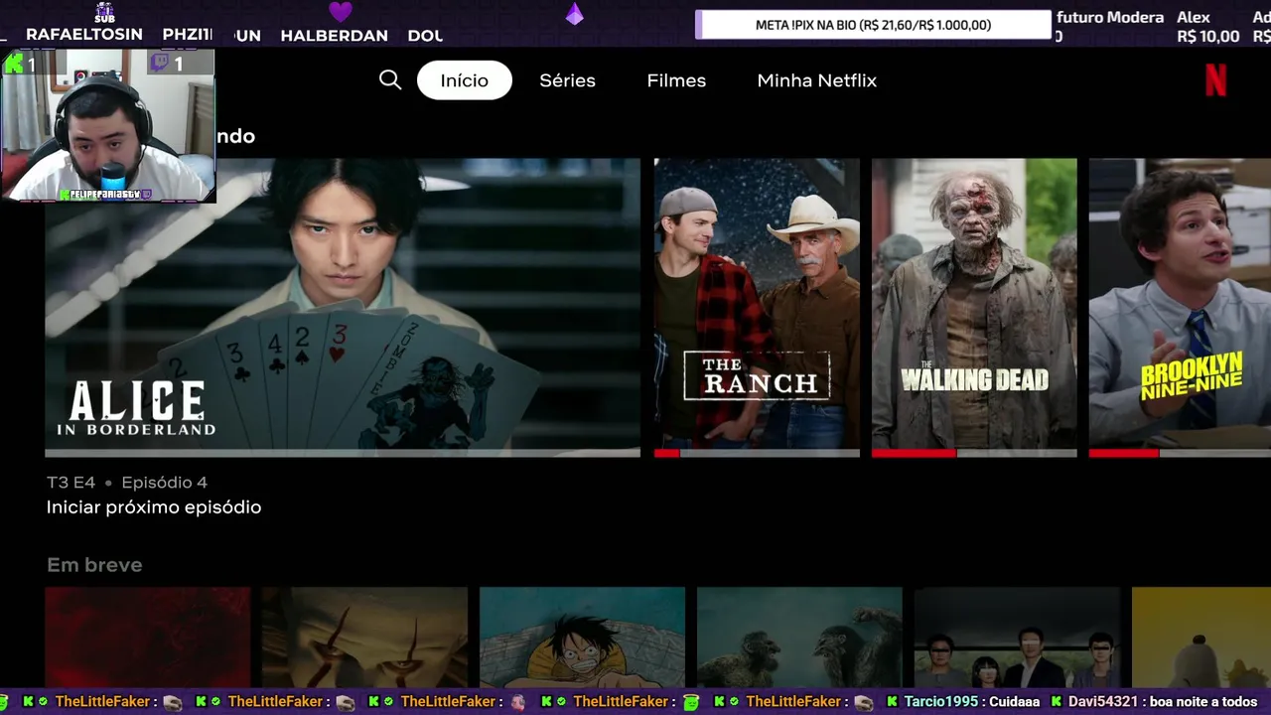The height and width of the screenshot is (715, 1271).
Task: Click the HALBERDAN name in top ticker
Action: coord(335,36)
